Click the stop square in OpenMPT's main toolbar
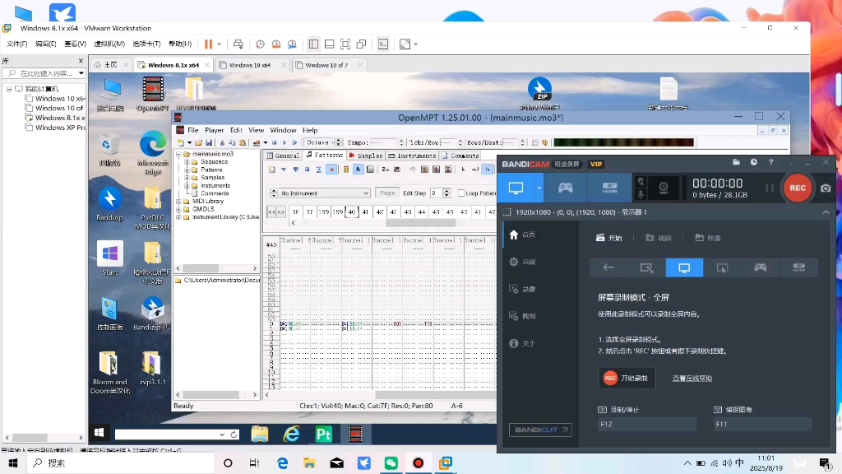Viewport: 842px width, 474px height. coord(275,143)
